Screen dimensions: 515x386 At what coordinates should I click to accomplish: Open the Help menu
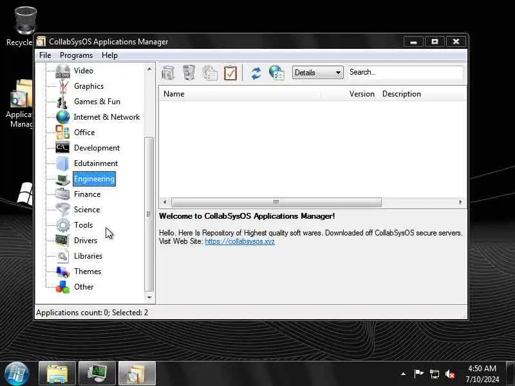point(109,55)
